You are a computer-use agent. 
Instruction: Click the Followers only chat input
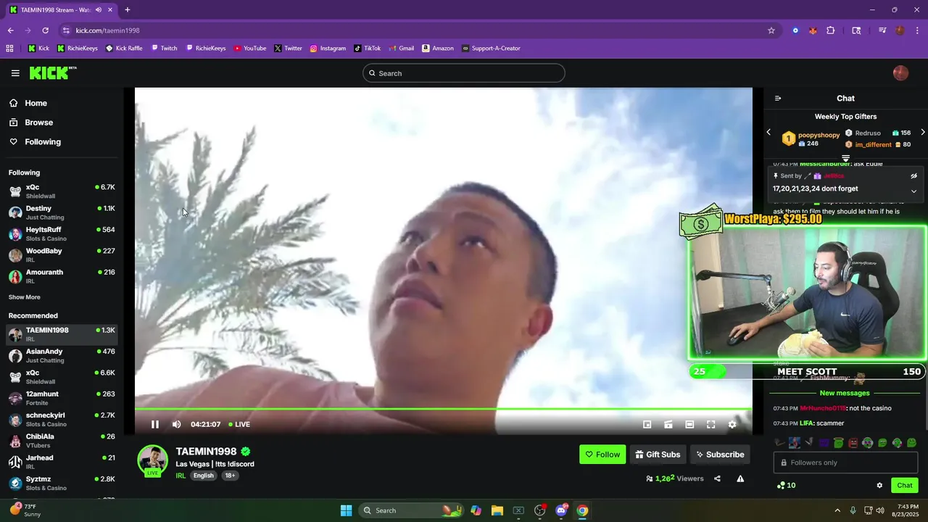click(845, 463)
